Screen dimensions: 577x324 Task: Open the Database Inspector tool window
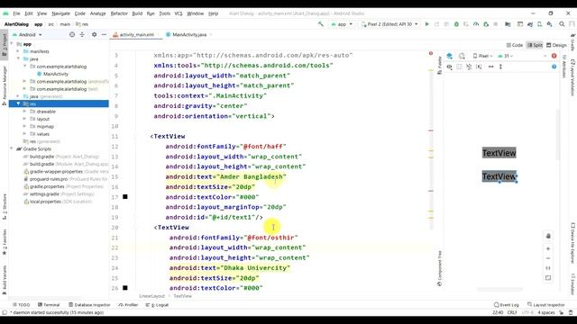[x=89, y=305]
